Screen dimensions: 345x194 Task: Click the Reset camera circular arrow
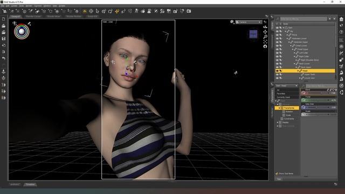coord(265,46)
